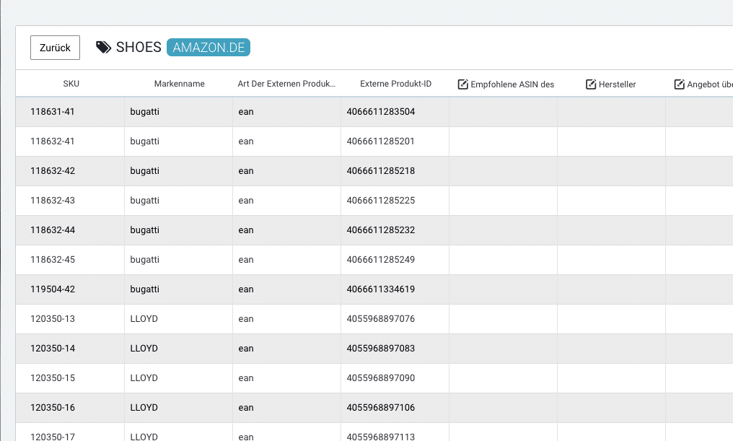733x441 pixels.
Task: Click edit icon next to Empfohlene ASIN des
Action: tap(463, 84)
